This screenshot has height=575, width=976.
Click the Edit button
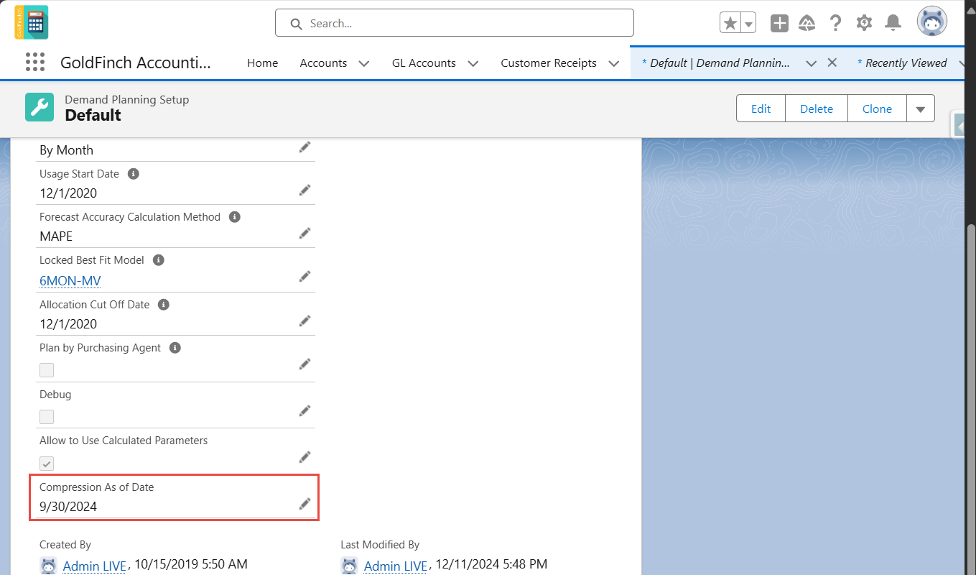click(761, 109)
